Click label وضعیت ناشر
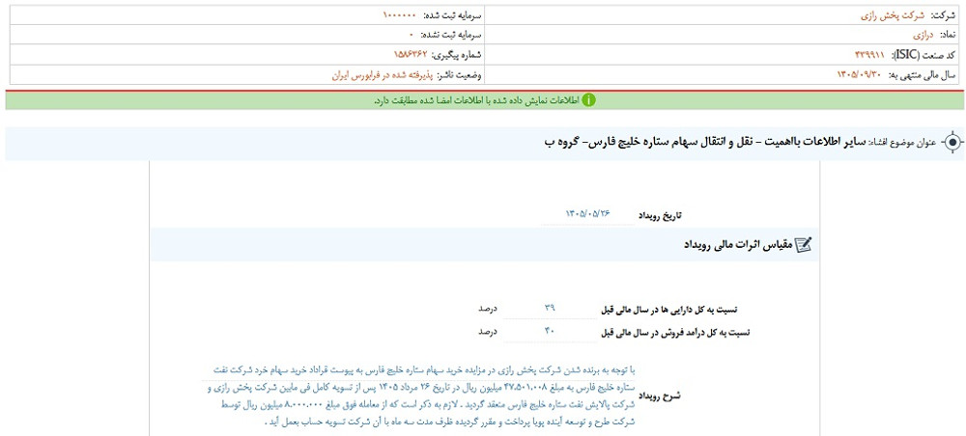This screenshot has height=436, width=966. point(460,74)
